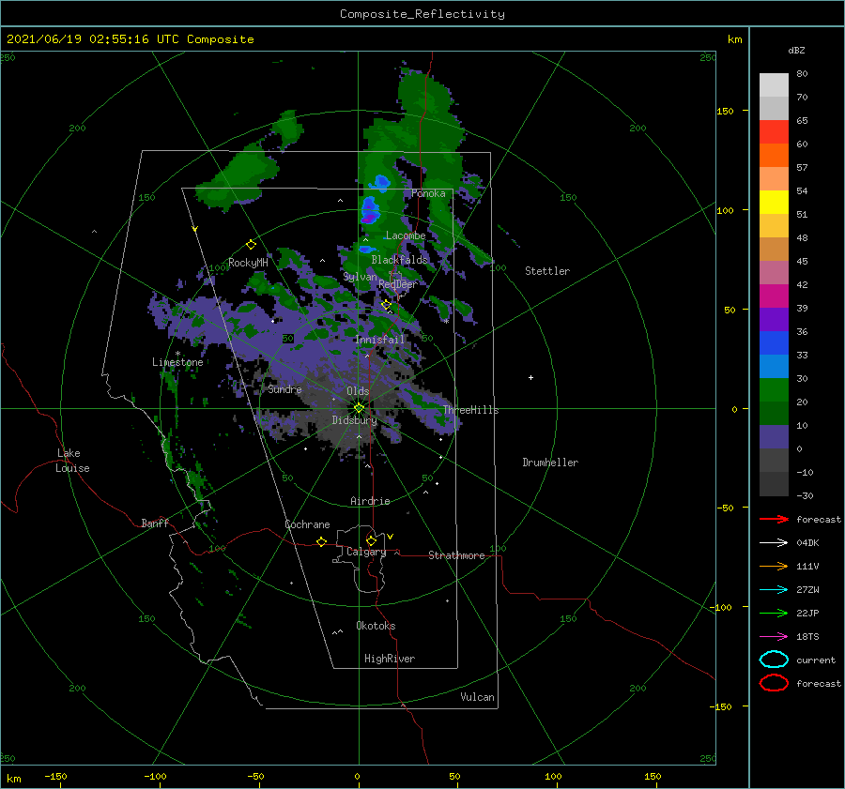The height and width of the screenshot is (789, 845).
Task: Click the Lake Louise label
Action: click(72, 461)
